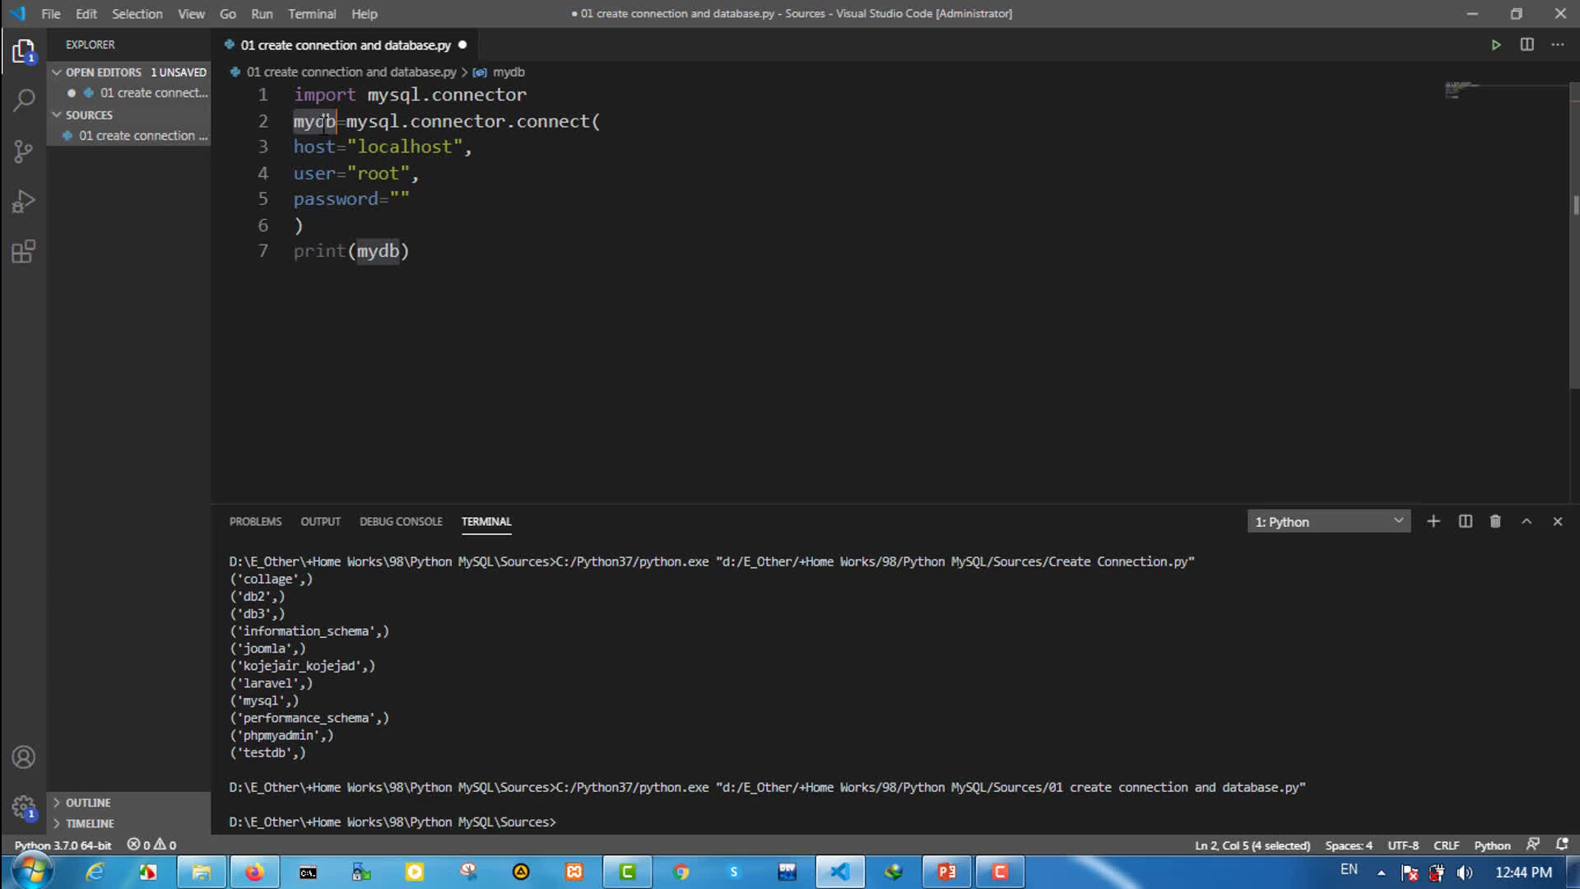The width and height of the screenshot is (1580, 889).
Task: Show hidden tray icons arrow
Action: 1382,873
